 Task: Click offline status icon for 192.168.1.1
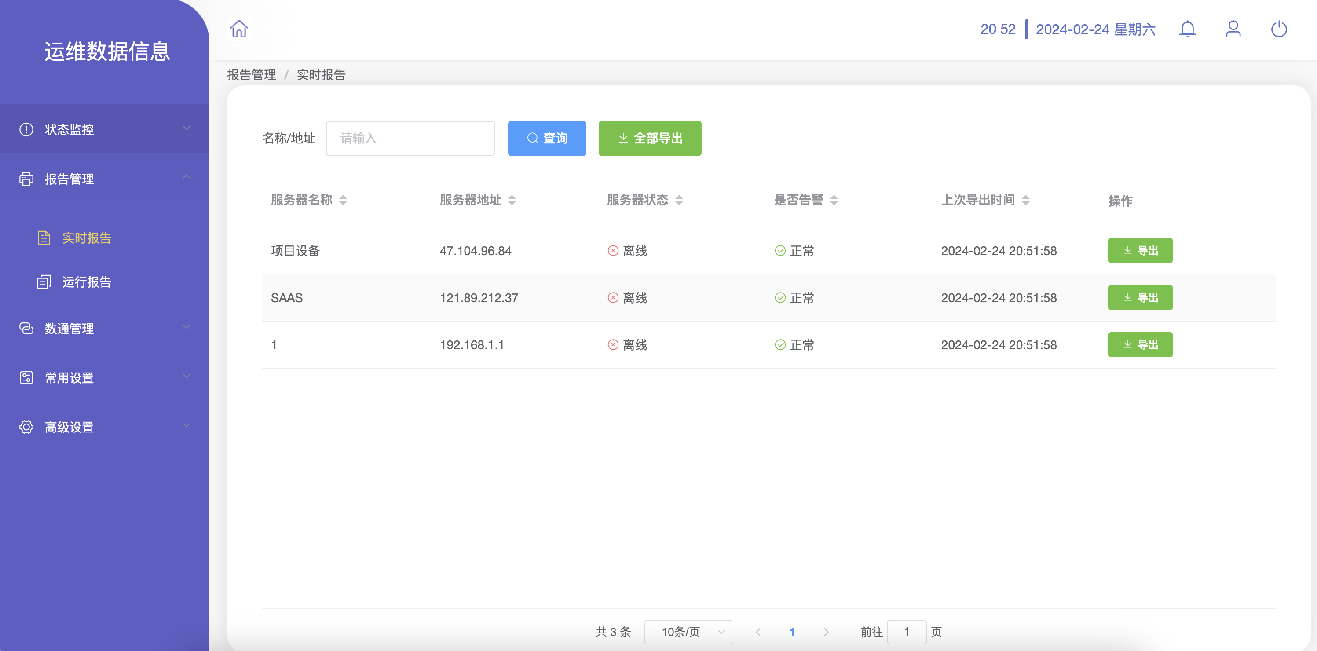pyautogui.click(x=613, y=345)
